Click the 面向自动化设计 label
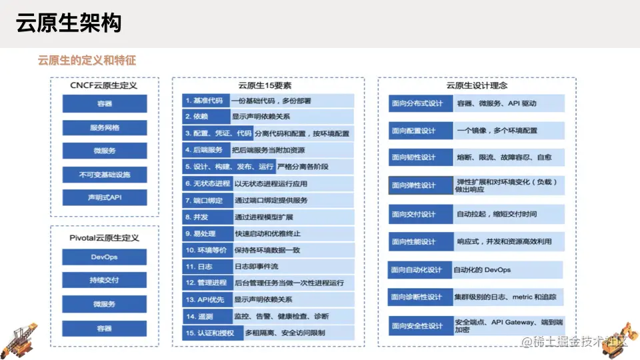The image size is (640, 360). pyautogui.click(x=419, y=270)
